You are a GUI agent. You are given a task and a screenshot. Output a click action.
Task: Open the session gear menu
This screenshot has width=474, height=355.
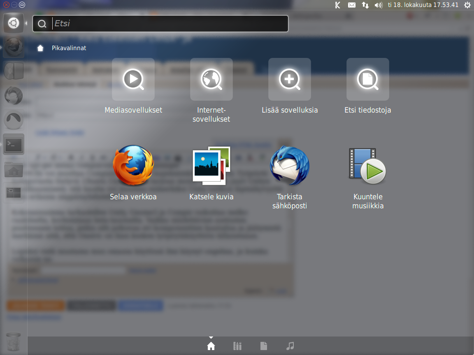[467, 5]
